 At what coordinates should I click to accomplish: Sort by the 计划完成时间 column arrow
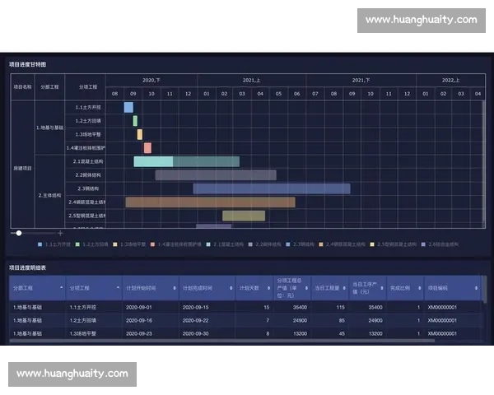(230, 288)
